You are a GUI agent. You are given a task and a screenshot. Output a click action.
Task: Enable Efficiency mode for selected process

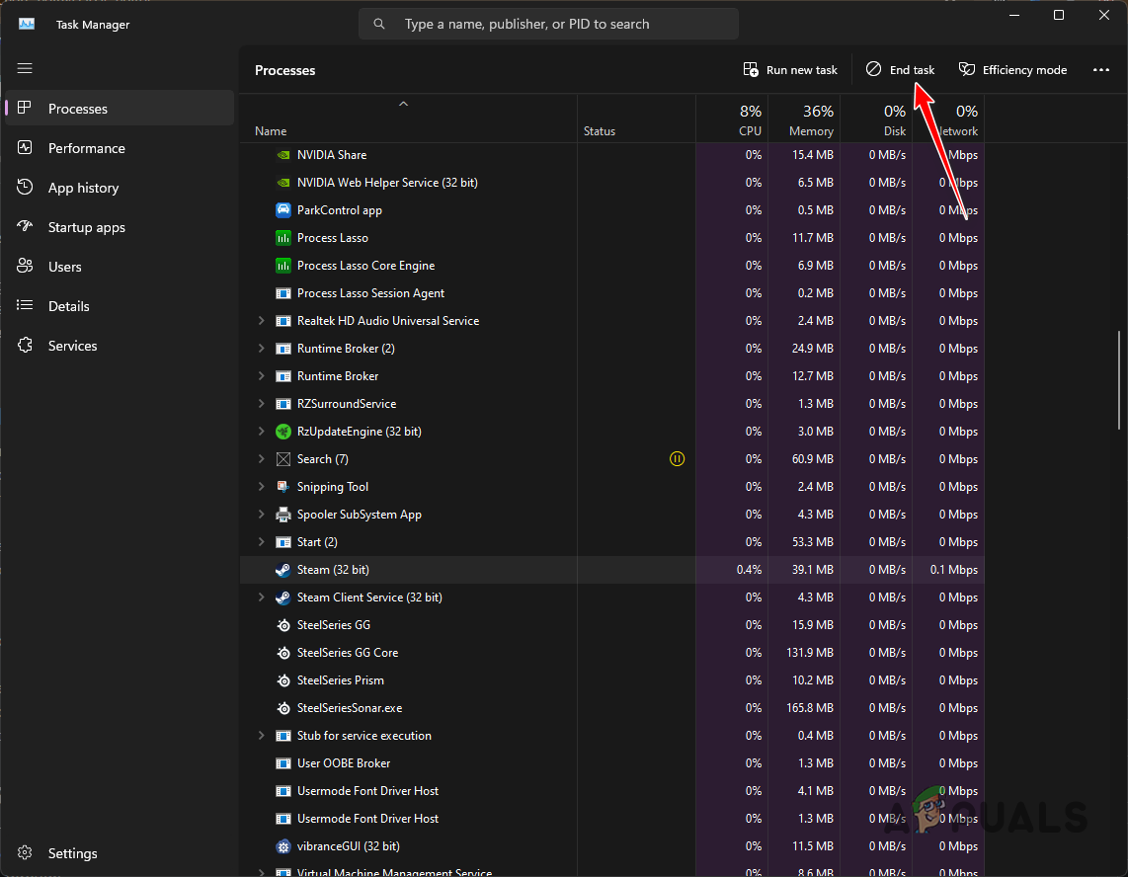pos(1012,70)
